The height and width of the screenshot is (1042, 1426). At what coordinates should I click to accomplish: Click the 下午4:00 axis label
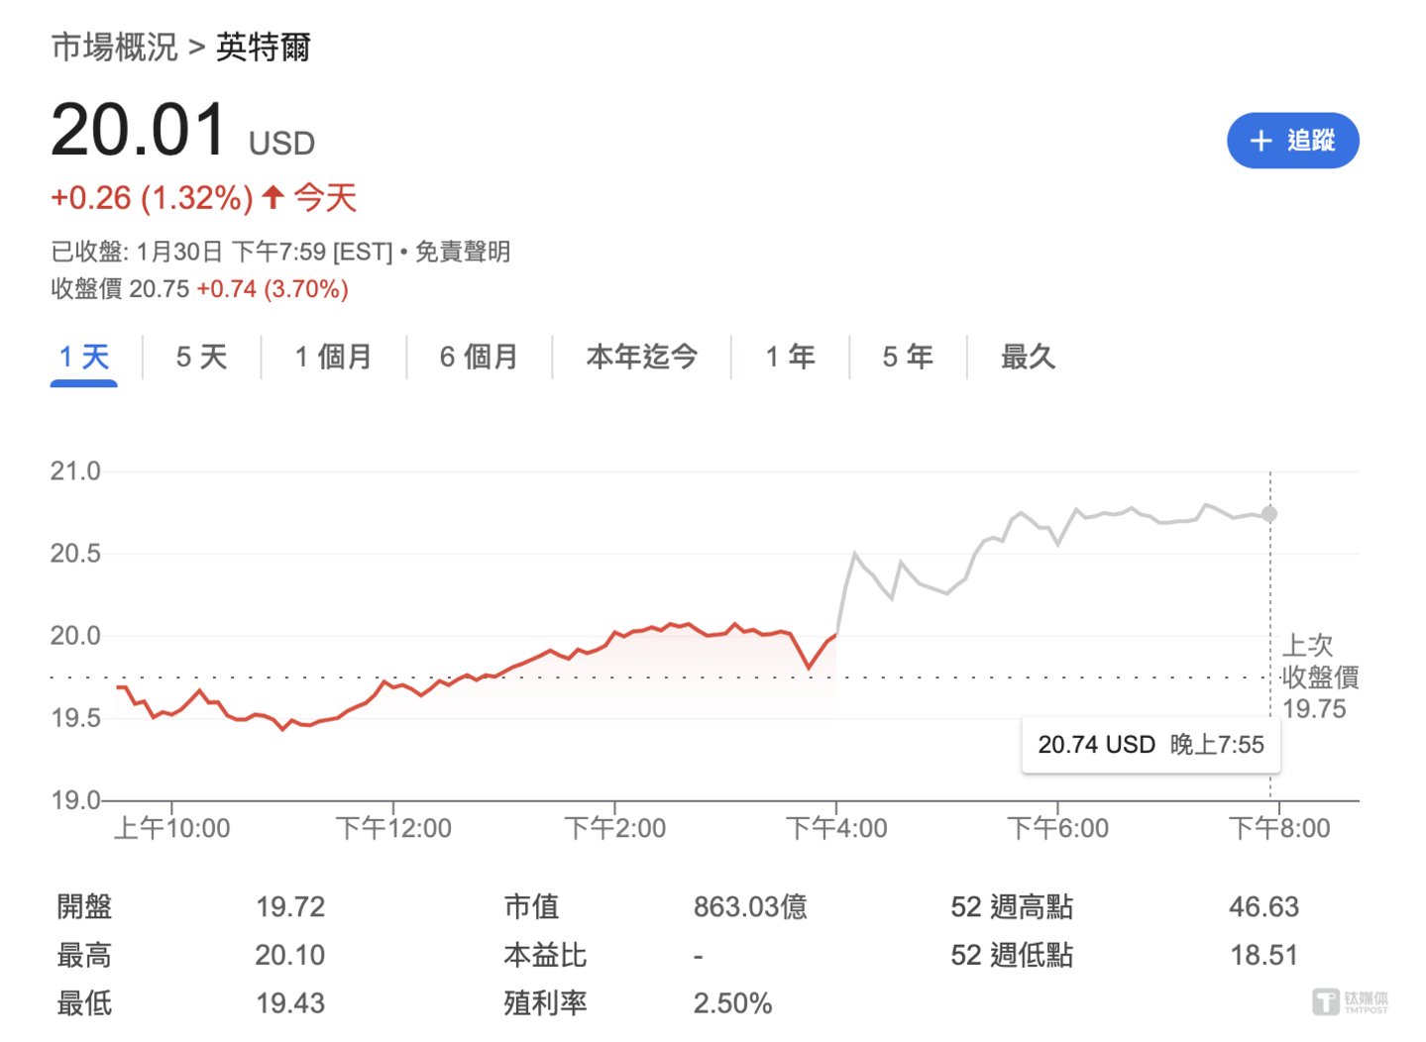pos(836,828)
